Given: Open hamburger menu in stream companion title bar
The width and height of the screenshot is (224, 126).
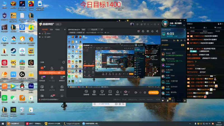Looking at the screenshot, I should [x=148, y=24].
